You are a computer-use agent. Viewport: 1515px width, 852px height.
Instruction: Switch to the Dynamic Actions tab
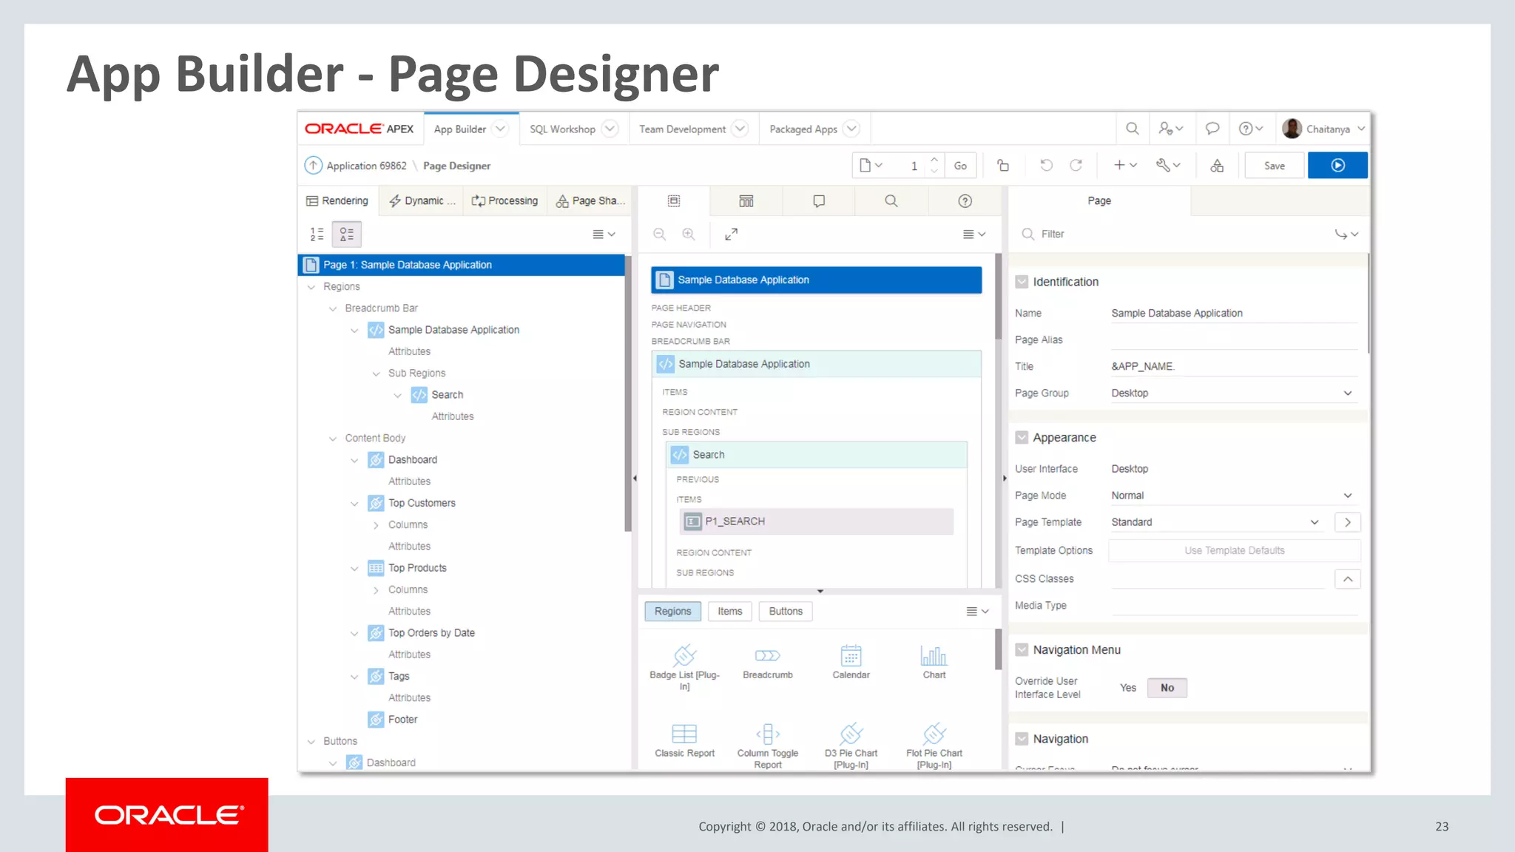[x=422, y=201]
